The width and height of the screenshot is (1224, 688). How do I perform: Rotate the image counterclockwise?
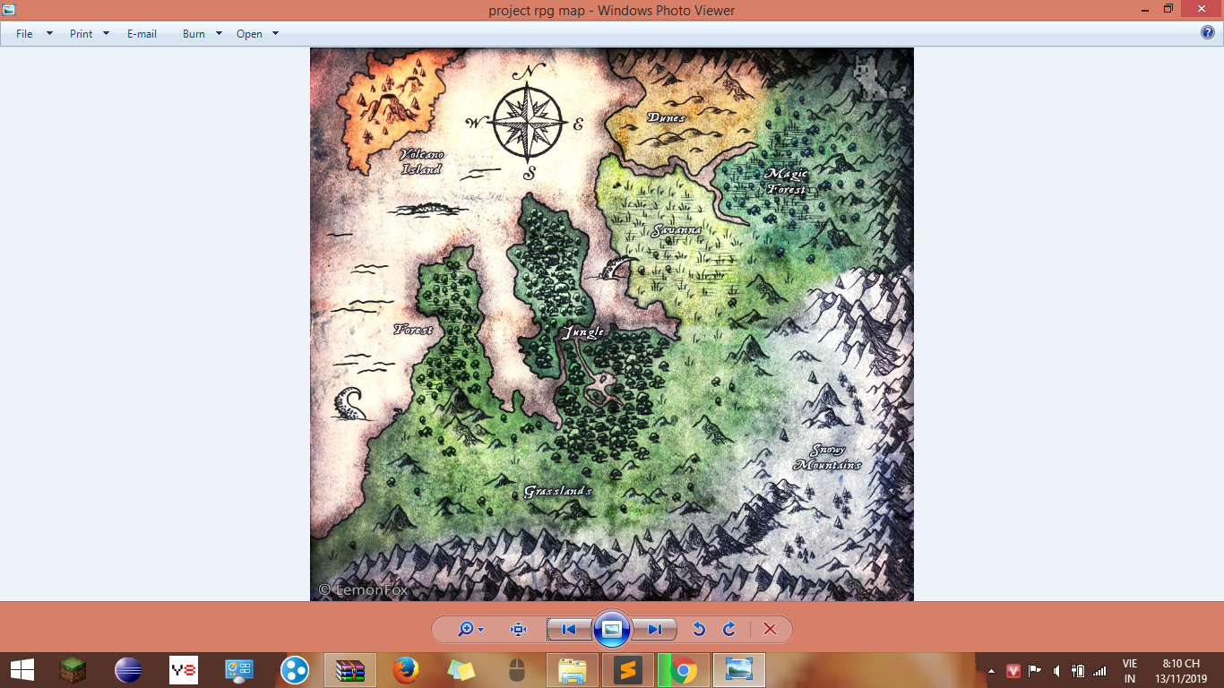coord(699,629)
